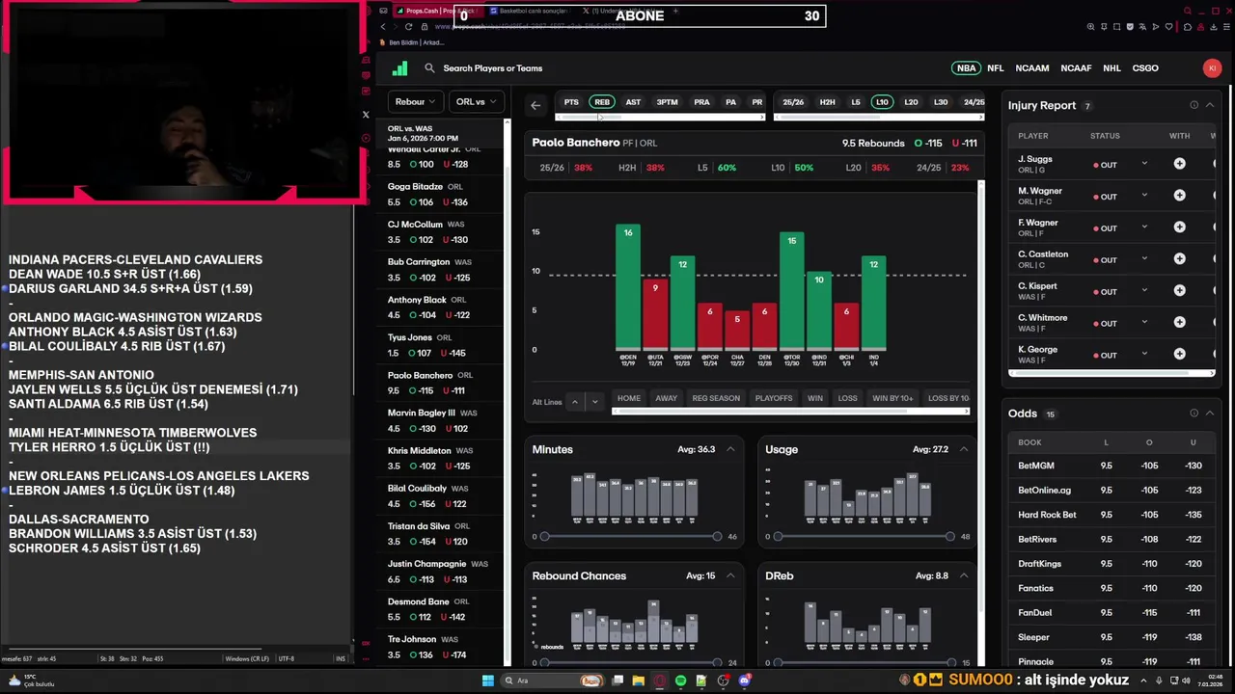Screen dimensions: 1235x694
Task: Click the browser reload icon
Action: click(x=409, y=27)
